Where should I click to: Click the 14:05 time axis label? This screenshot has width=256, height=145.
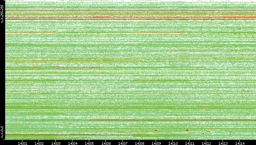pos(89,143)
